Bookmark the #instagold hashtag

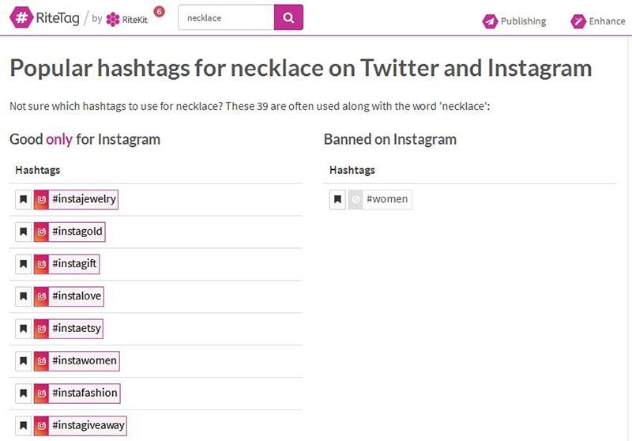coord(23,232)
